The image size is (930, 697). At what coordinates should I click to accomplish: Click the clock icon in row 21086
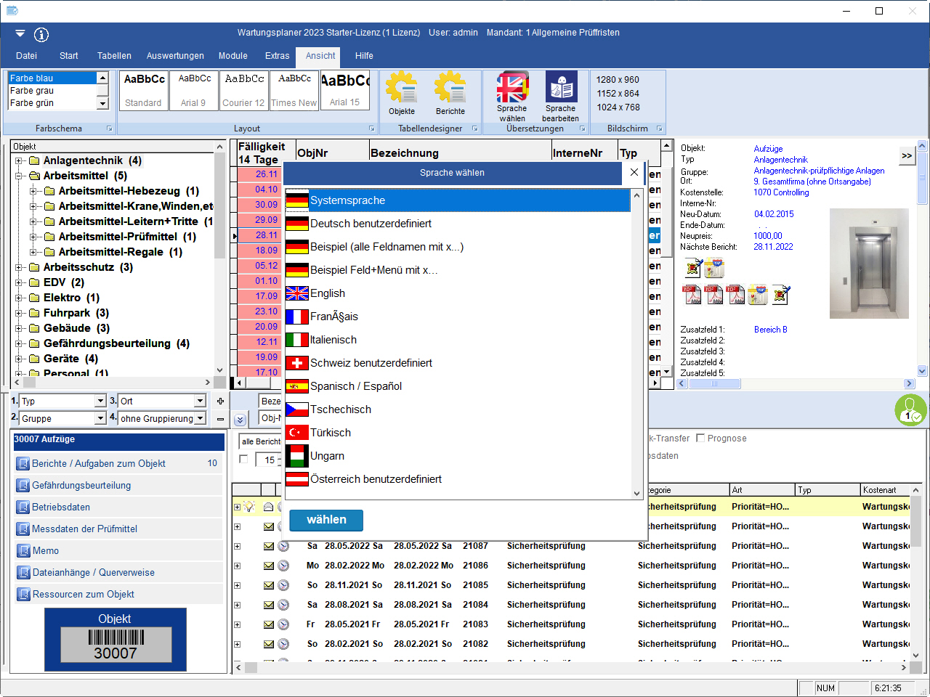click(283, 566)
